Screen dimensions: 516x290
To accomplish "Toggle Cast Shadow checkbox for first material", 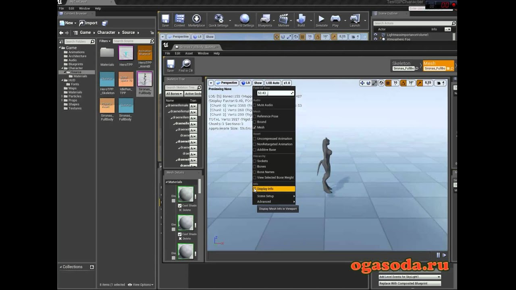I will tap(180, 205).
